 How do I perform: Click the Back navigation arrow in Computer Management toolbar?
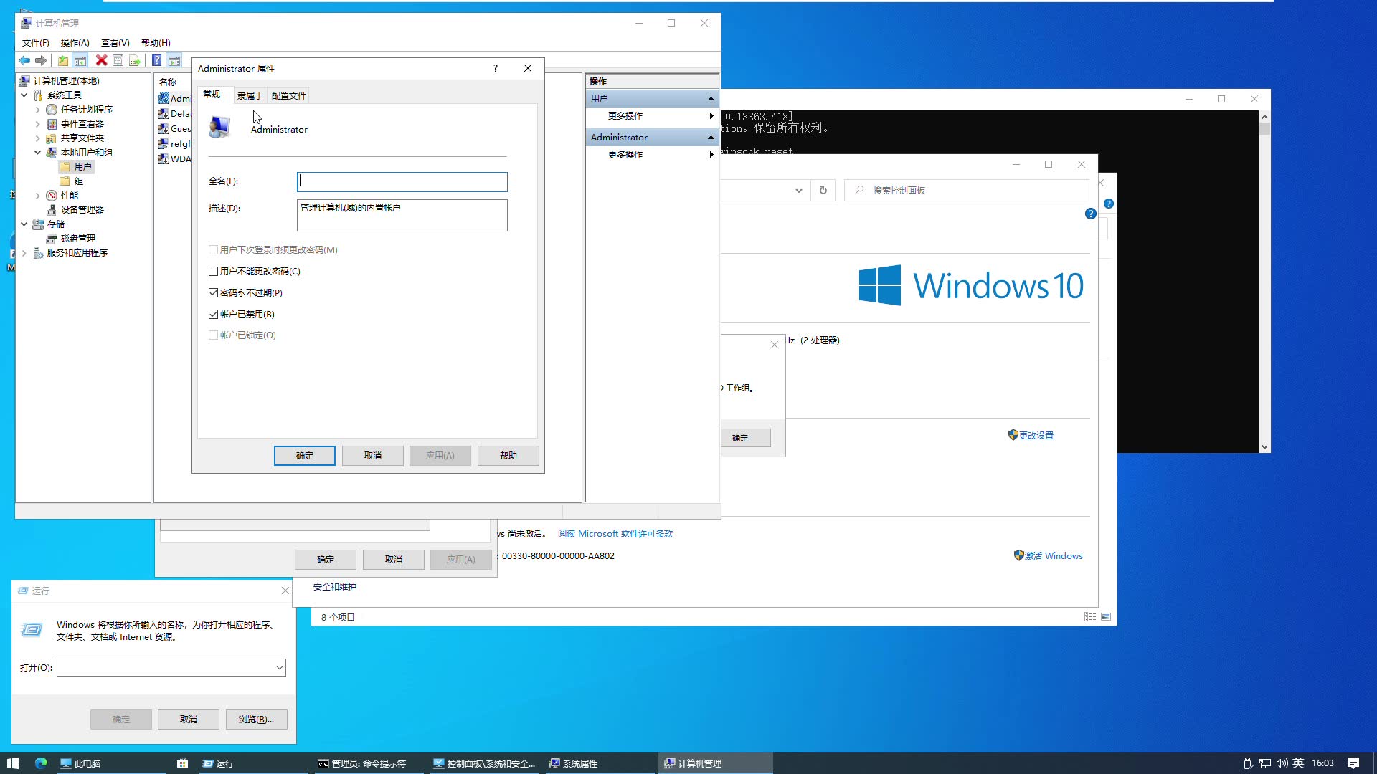coord(24,60)
